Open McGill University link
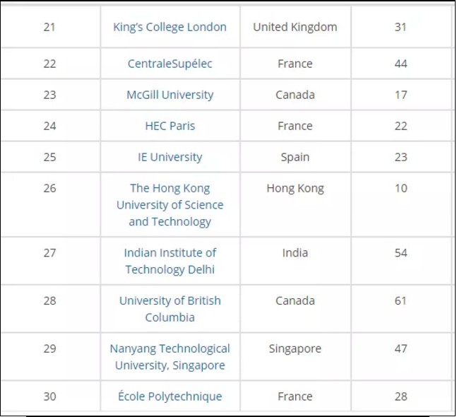Viewport: 457px width, 417px height. click(x=170, y=95)
